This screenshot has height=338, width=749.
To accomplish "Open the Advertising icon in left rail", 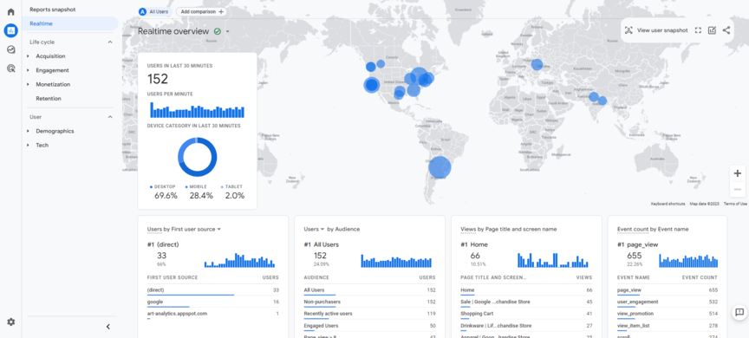I will coord(10,68).
